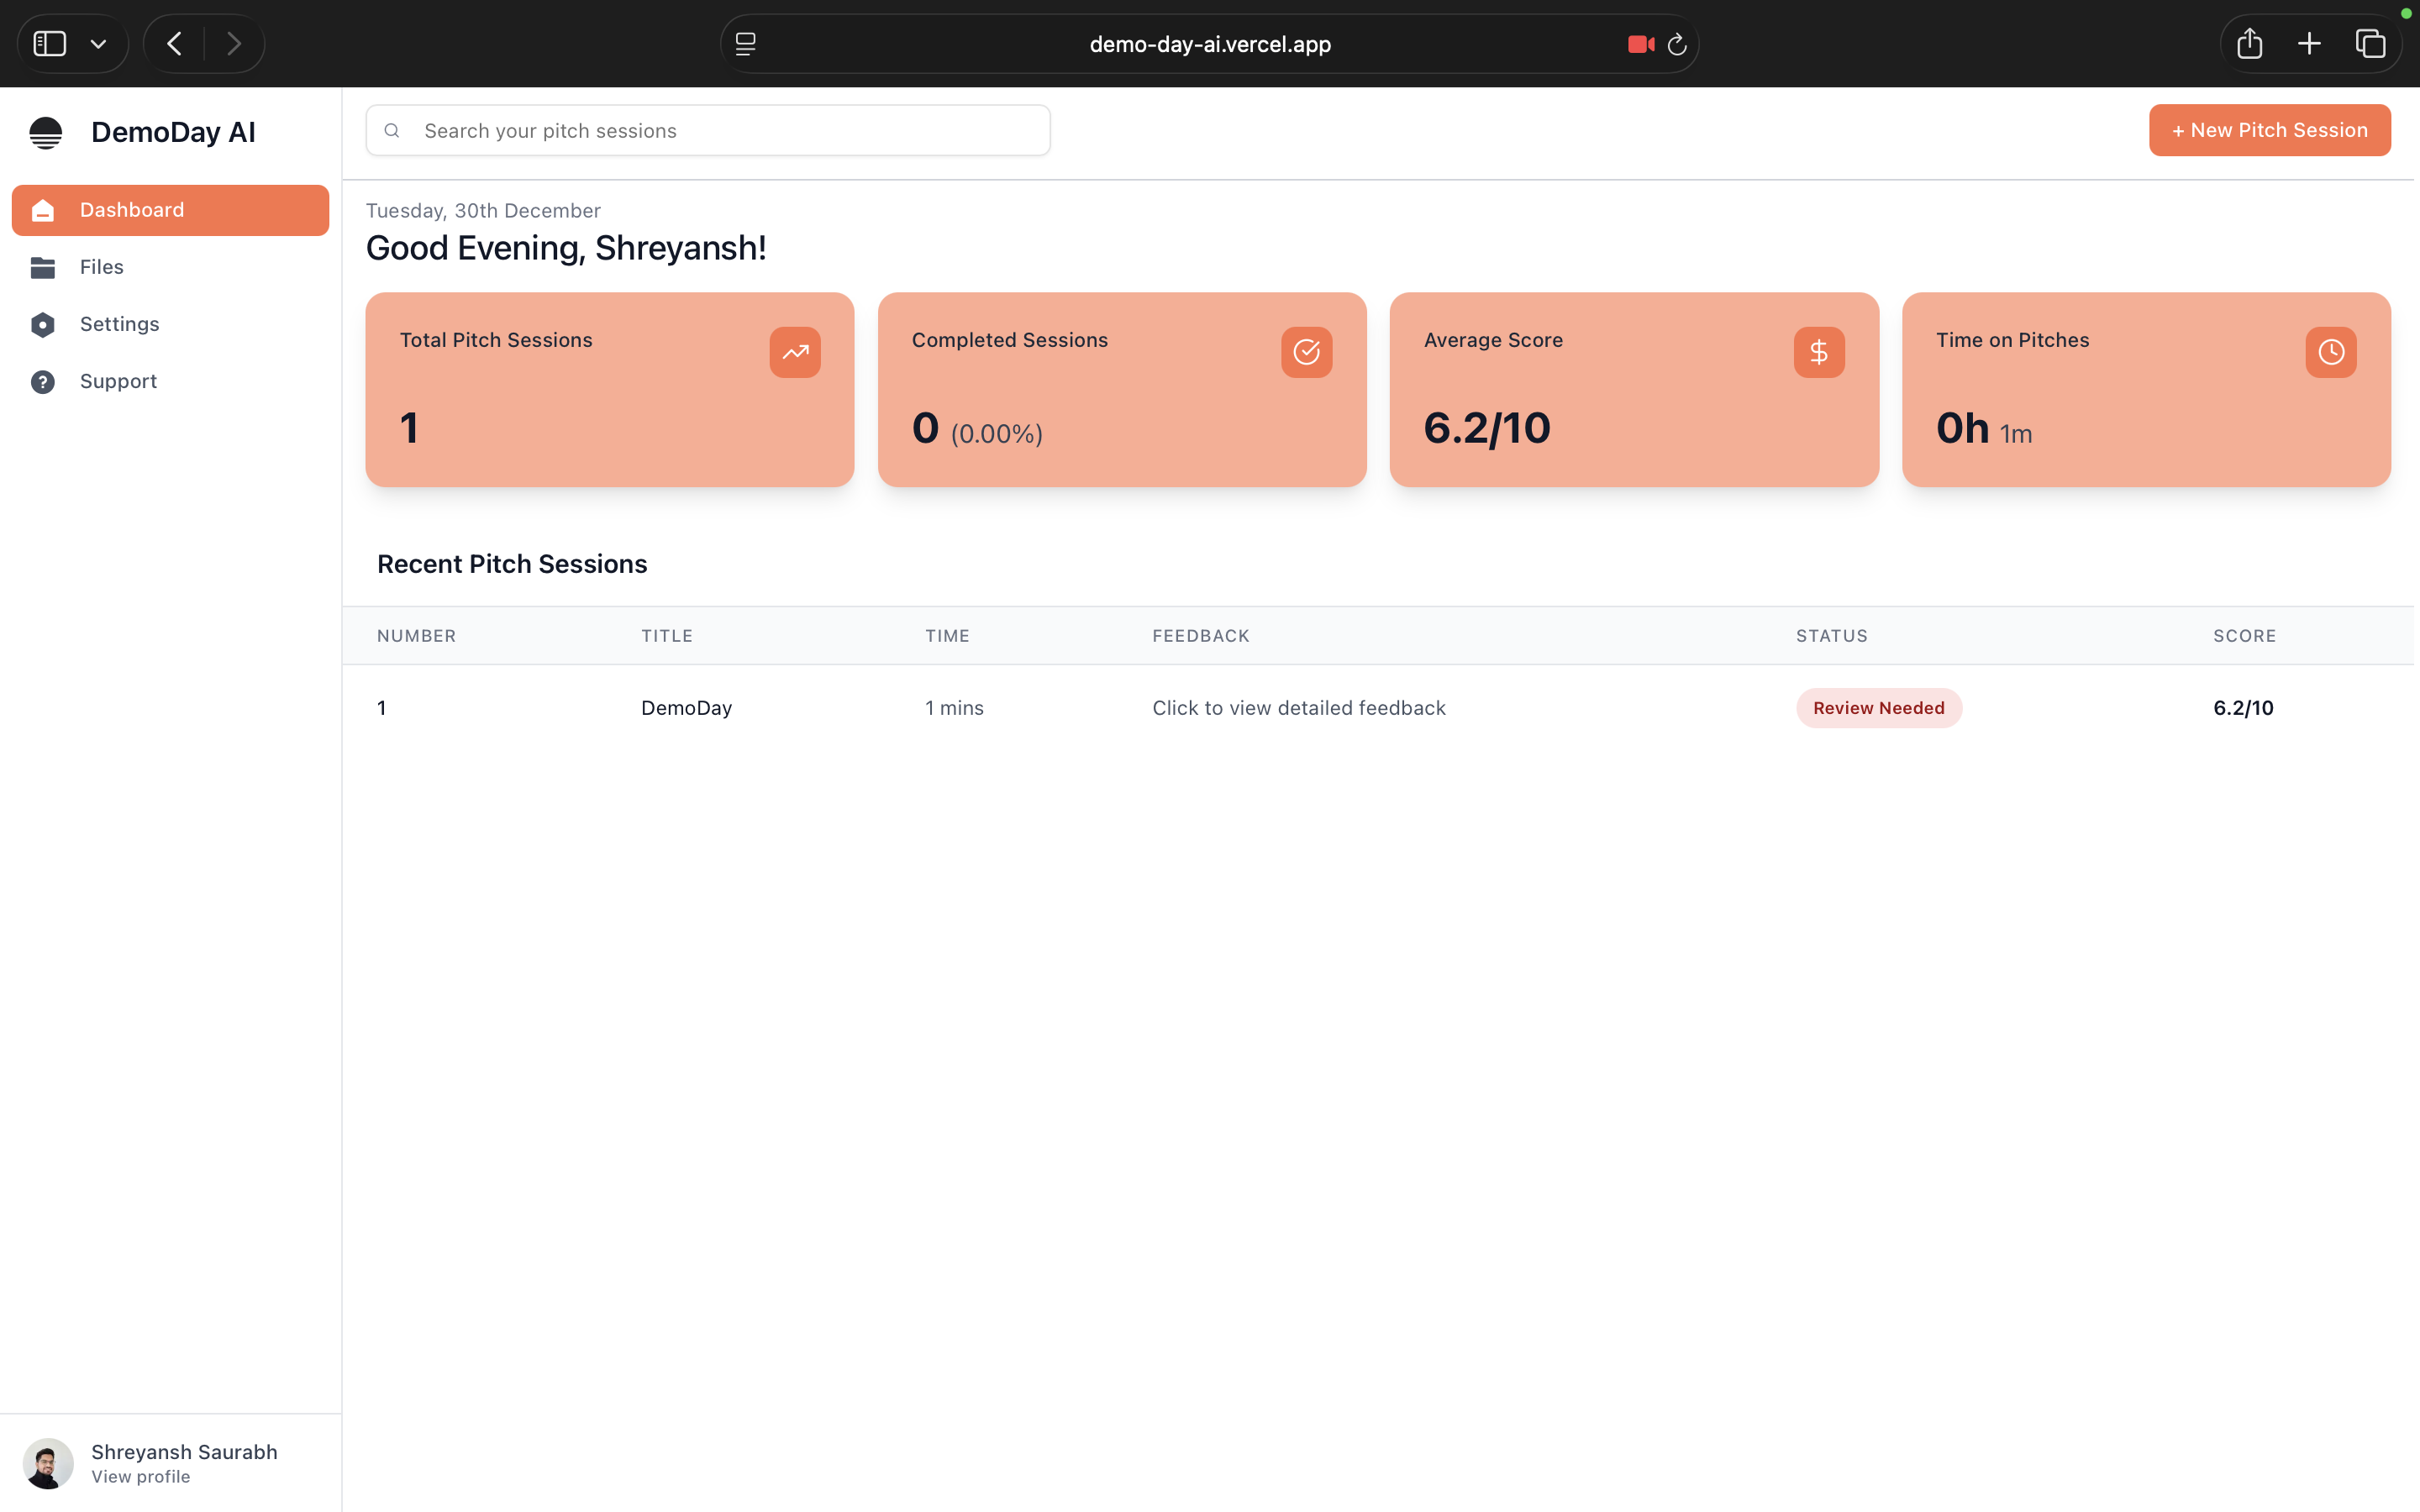The image size is (2420, 1512).
Task: Show tab overview in browser
Action: (x=2370, y=44)
